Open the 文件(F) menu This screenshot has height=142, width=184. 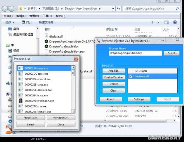8,16
